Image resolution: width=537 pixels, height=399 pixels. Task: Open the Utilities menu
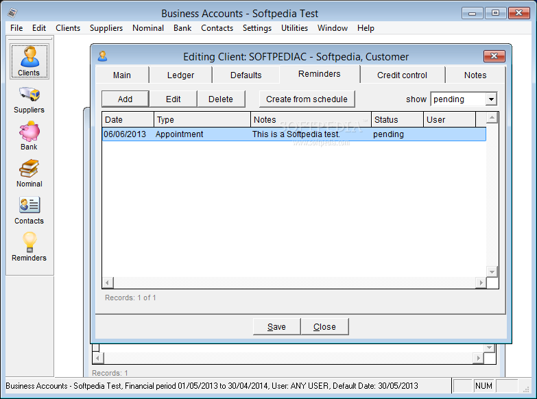(294, 28)
